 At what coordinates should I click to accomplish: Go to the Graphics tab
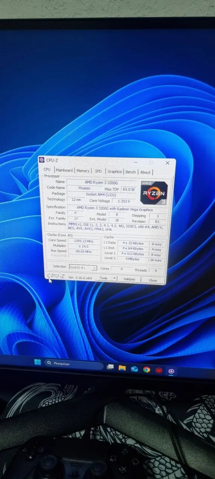[115, 171]
